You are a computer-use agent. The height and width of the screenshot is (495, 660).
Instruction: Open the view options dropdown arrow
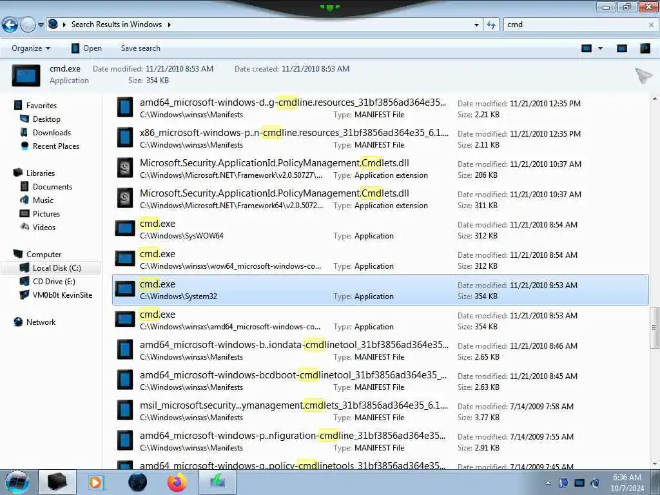(x=600, y=48)
